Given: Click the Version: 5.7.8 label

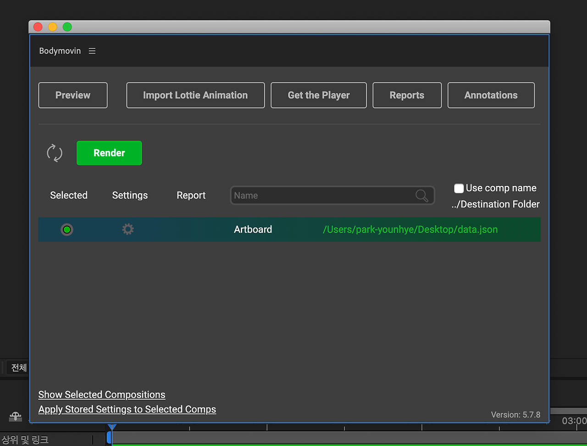Looking at the screenshot, I should (515, 415).
